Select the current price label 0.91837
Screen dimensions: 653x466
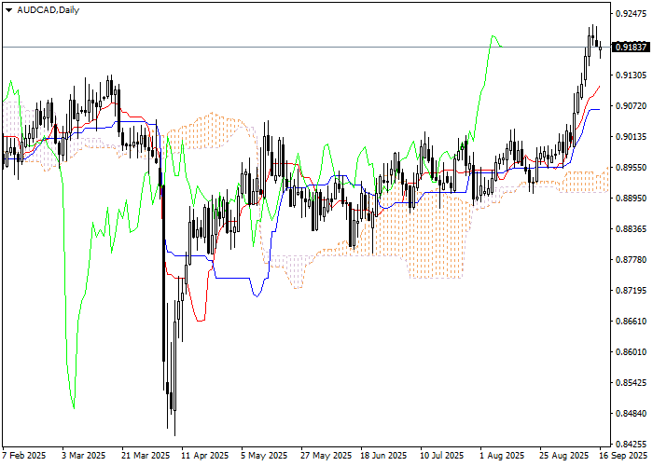631,47
